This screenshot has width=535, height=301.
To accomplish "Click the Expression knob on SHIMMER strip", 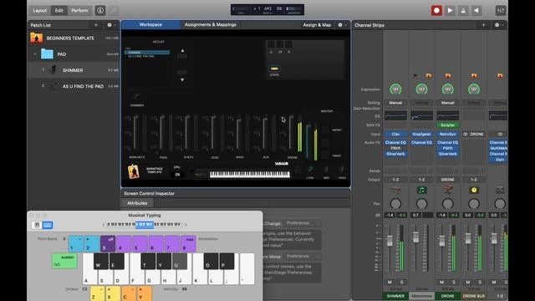I will point(395,89).
